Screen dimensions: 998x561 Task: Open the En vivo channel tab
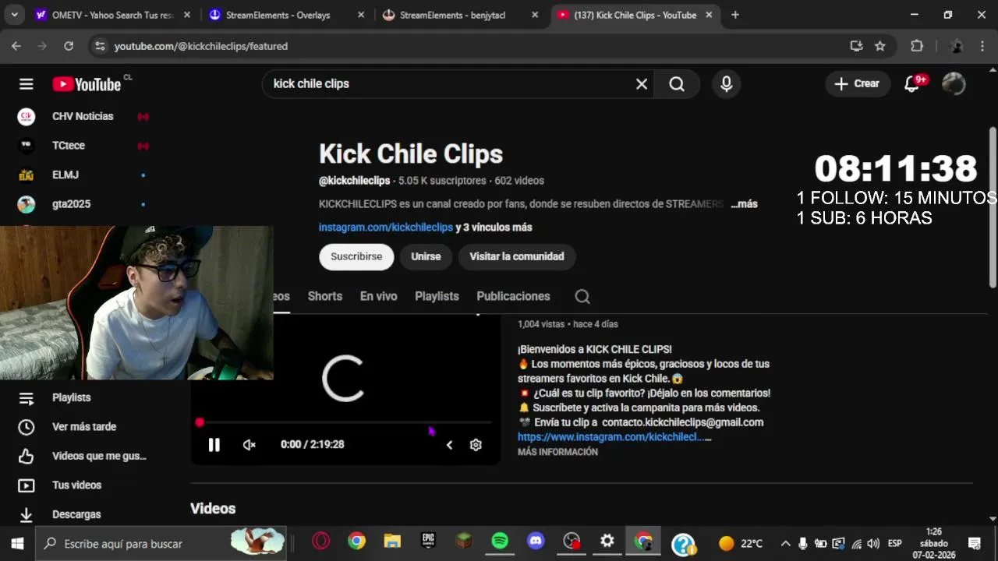click(x=378, y=296)
